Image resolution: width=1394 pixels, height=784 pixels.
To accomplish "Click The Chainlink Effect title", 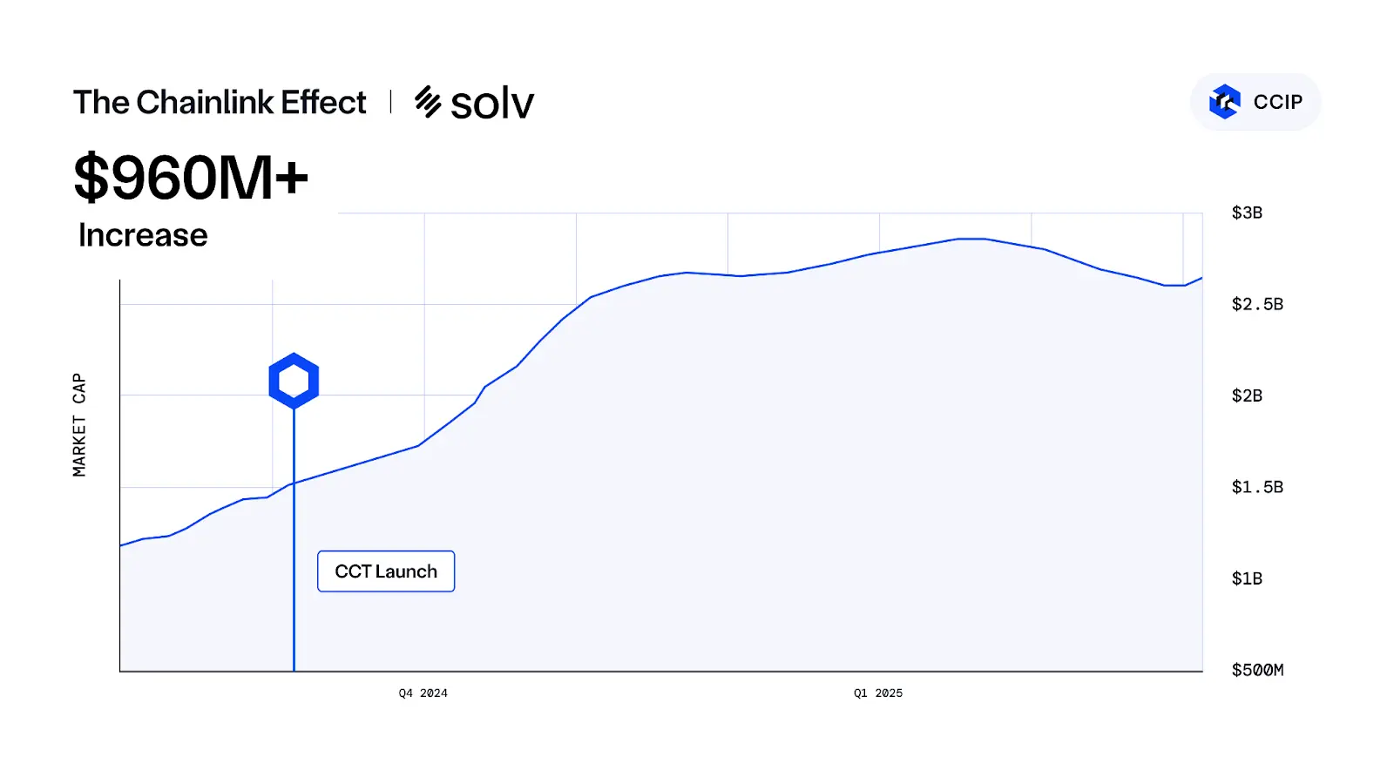I will [220, 102].
